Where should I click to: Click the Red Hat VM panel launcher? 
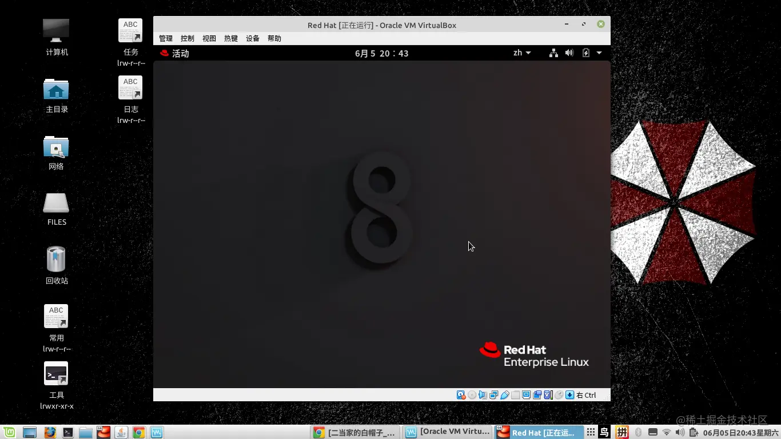coord(103,432)
